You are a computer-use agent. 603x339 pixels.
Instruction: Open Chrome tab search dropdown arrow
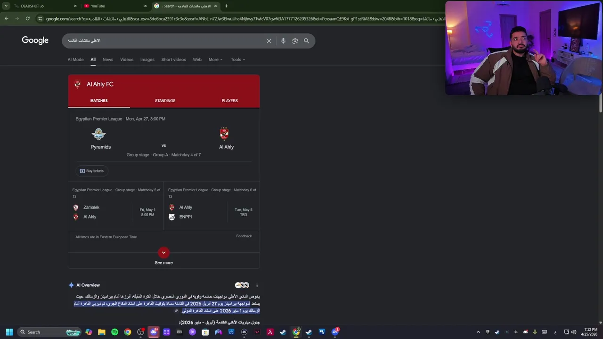point(6,6)
